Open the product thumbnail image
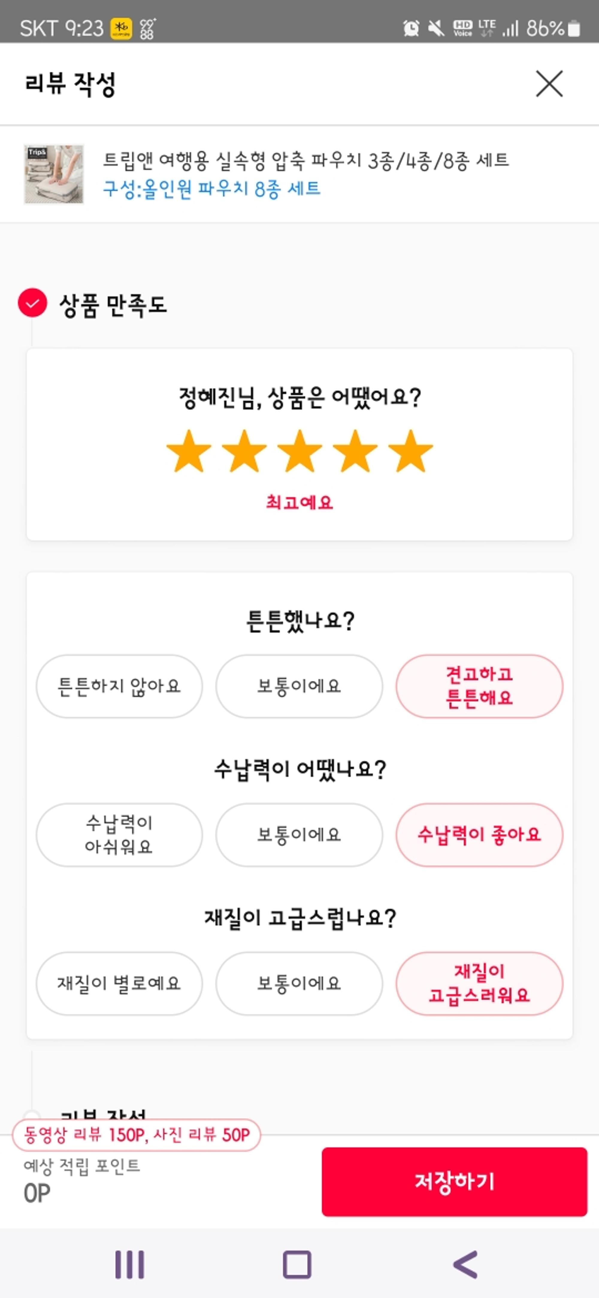Image resolution: width=599 pixels, height=1298 pixels. (54, 174)
